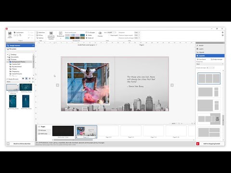Pick the olive tan background swatch
This screenshot has width=231, height=173.
(x=82, y=38)
